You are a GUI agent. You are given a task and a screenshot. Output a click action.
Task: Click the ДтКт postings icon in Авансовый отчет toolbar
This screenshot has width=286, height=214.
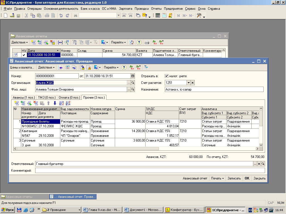(x=132, y=67)
